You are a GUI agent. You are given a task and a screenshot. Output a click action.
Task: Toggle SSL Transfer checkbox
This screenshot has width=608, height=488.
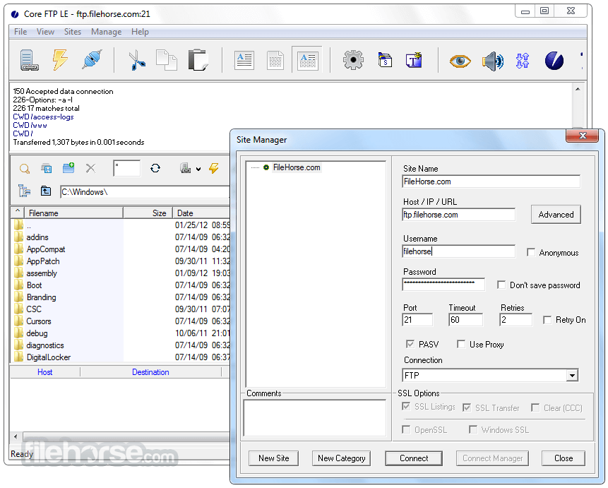click(x=467, y=407)
